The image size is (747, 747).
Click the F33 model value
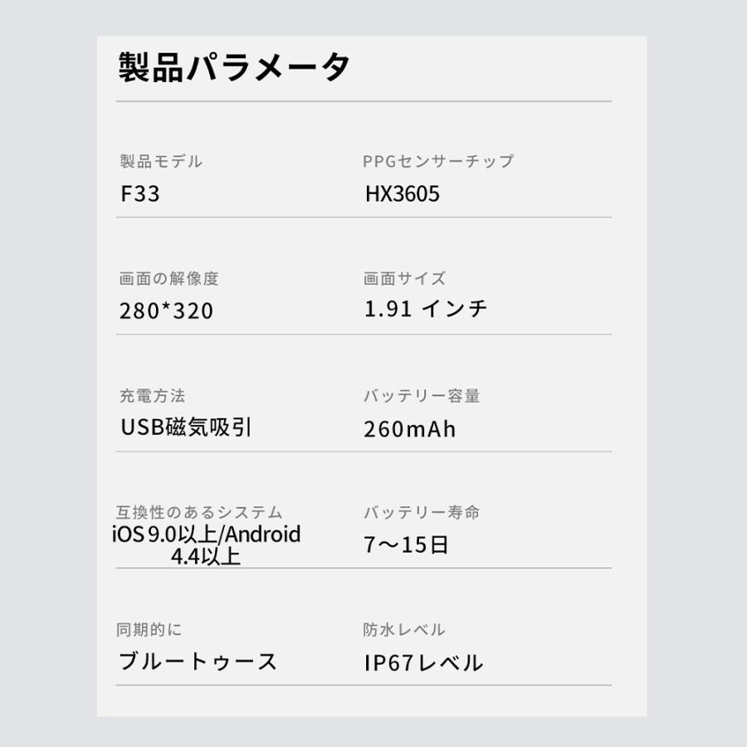140,193
